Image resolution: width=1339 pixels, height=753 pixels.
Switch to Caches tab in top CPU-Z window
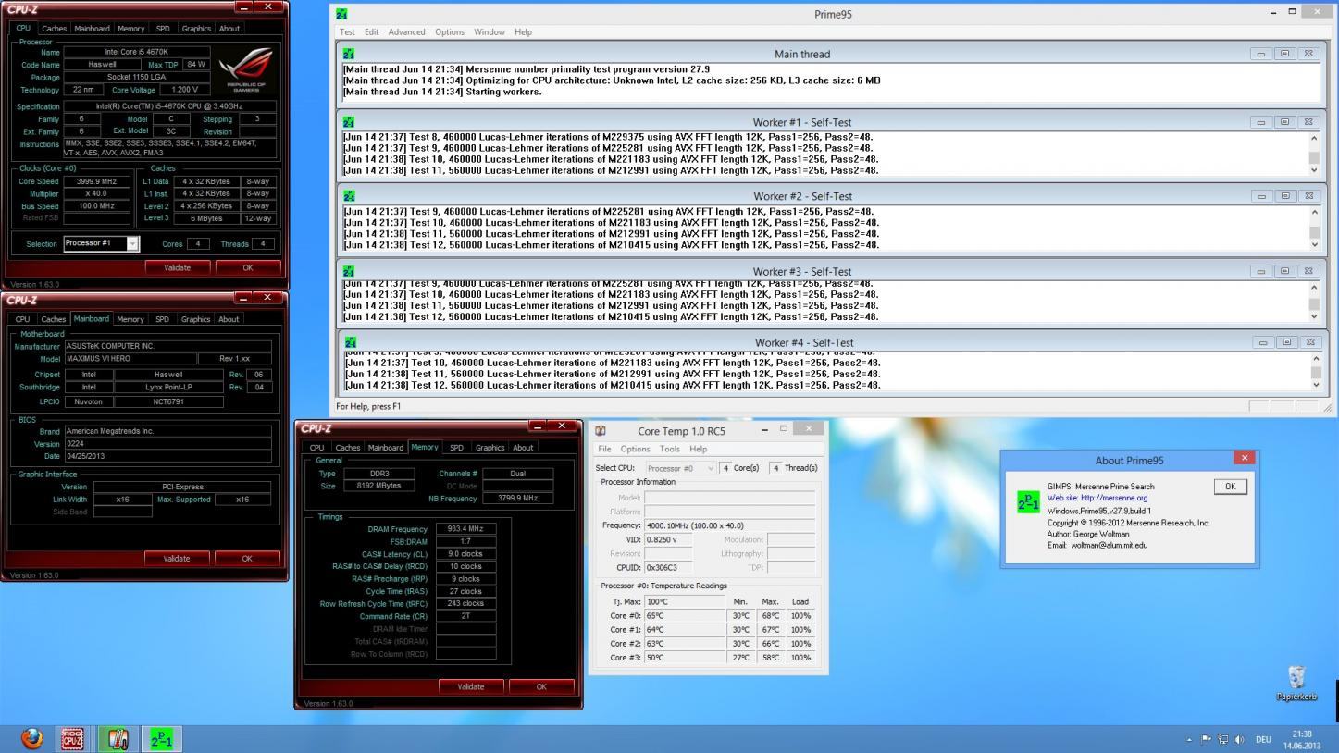pyautogui.click(x=54, y=29)
